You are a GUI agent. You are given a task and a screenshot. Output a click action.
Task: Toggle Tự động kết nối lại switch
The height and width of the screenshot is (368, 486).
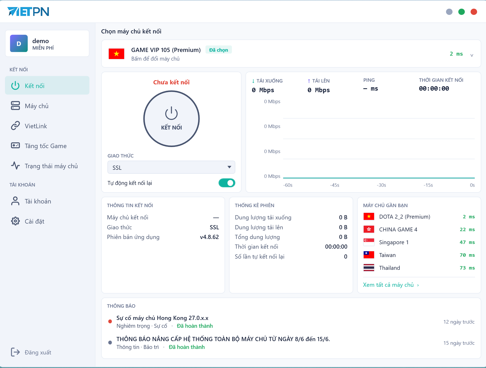pyautogui.click(x=227, y=183)
